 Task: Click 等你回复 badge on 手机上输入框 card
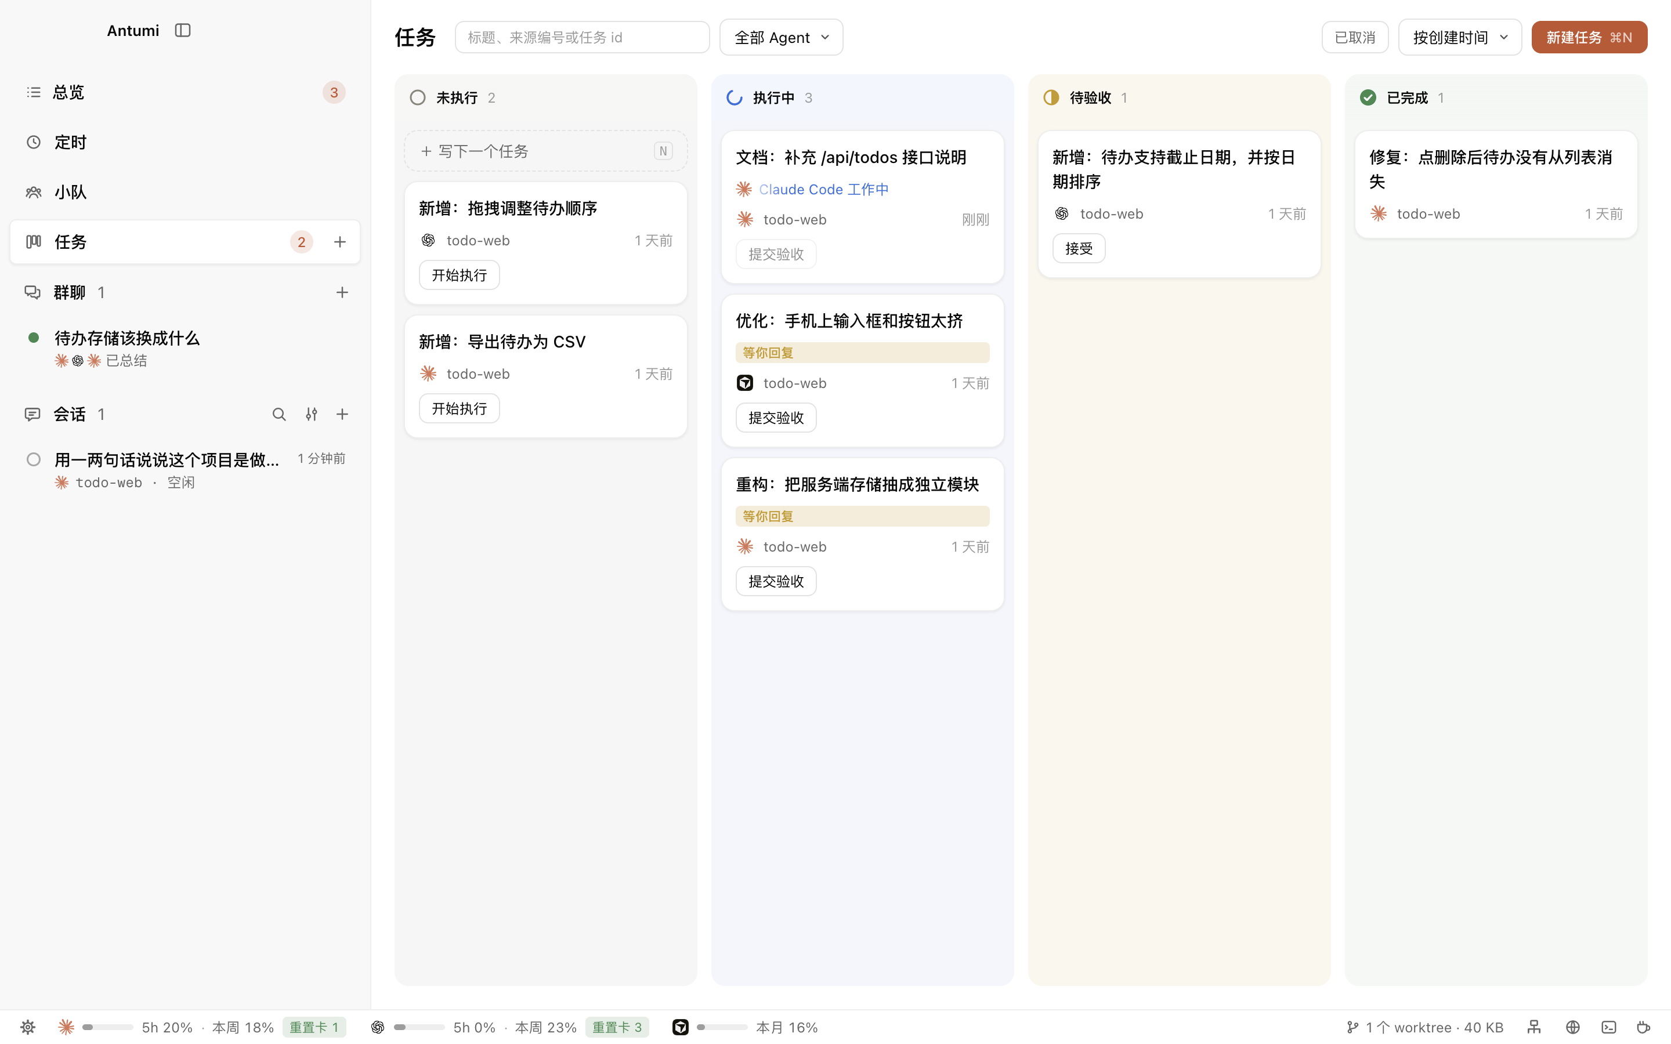tap(862, 353)
